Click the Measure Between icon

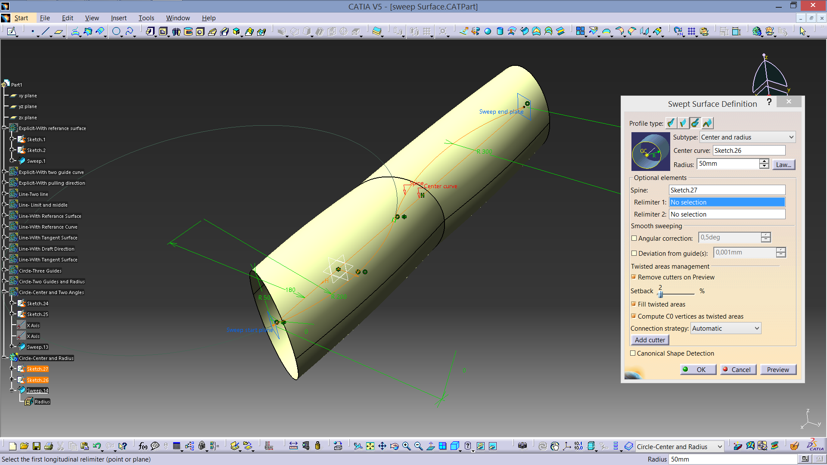point(293,446)
